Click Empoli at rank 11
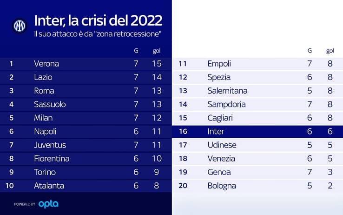This screenshot has height=215, width=343. (219, 64)
